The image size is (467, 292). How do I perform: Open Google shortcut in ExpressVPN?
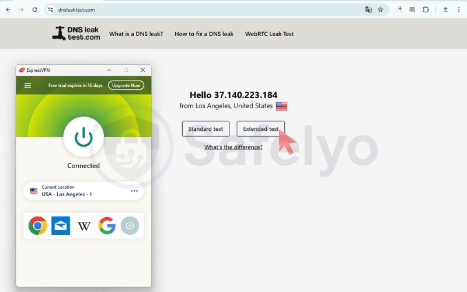pos(107,225)
